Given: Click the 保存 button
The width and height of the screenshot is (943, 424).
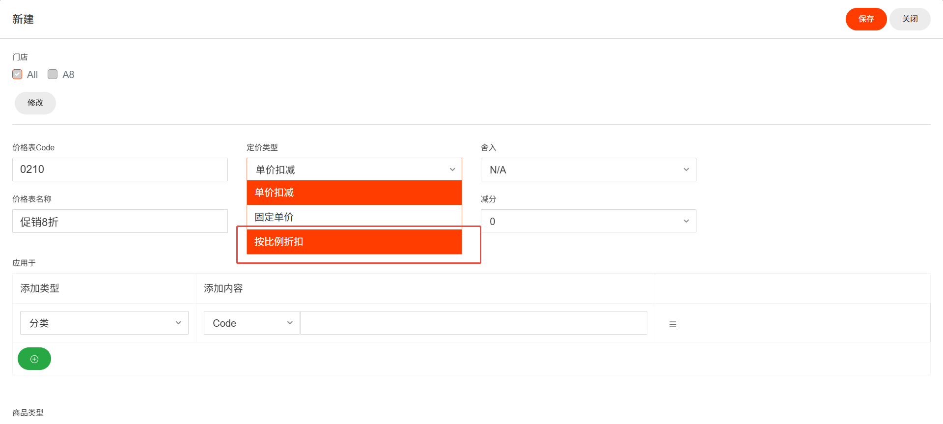Looking at the screenshot, I should (866, 19).
